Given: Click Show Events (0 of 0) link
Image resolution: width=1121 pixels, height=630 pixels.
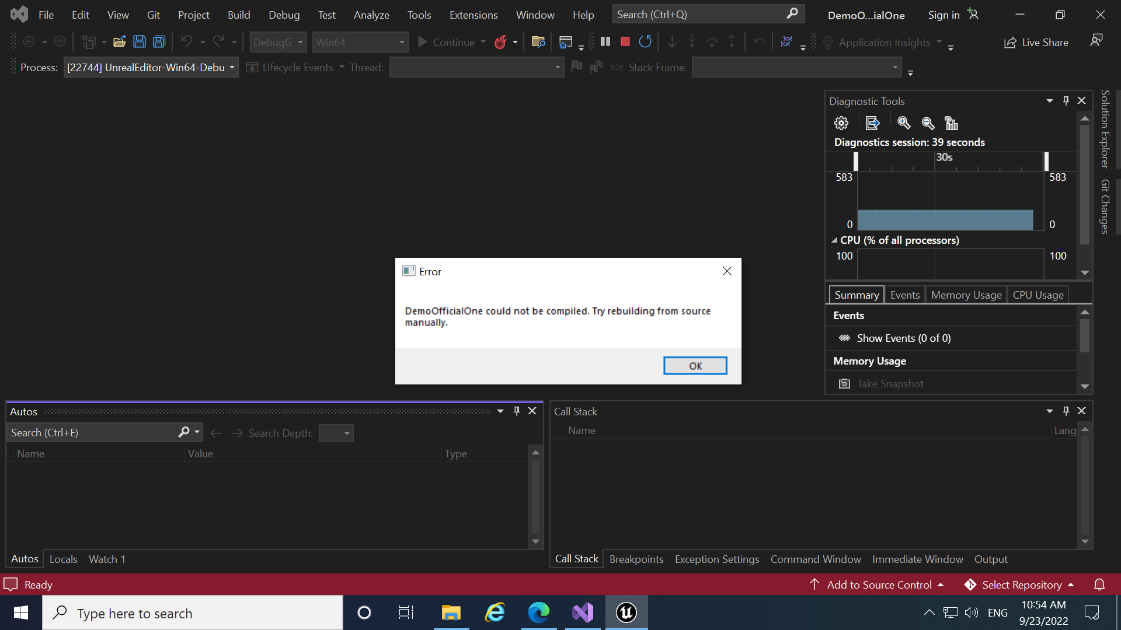Looking at the screenshot, I should point(903,338).
